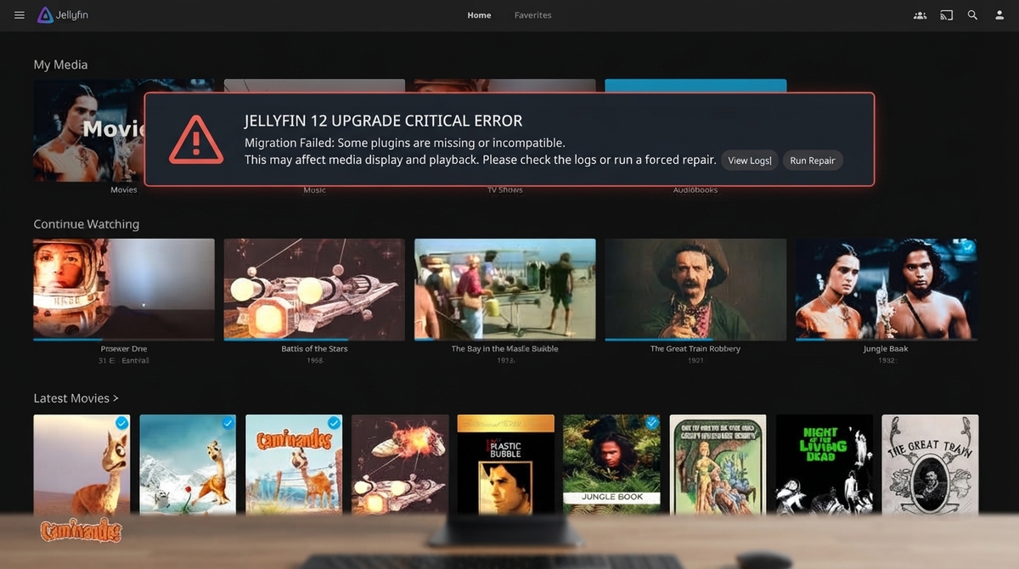This screenshot has width=1019, height=569.
Task: Click the TV Shows library label
Action: click(x=505, y=190)
